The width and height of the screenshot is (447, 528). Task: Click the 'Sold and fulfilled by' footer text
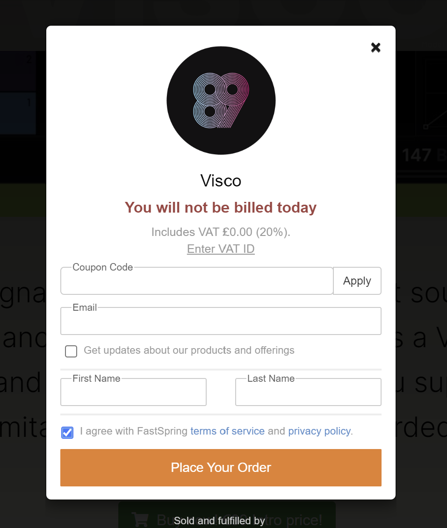tap(219, 521)
